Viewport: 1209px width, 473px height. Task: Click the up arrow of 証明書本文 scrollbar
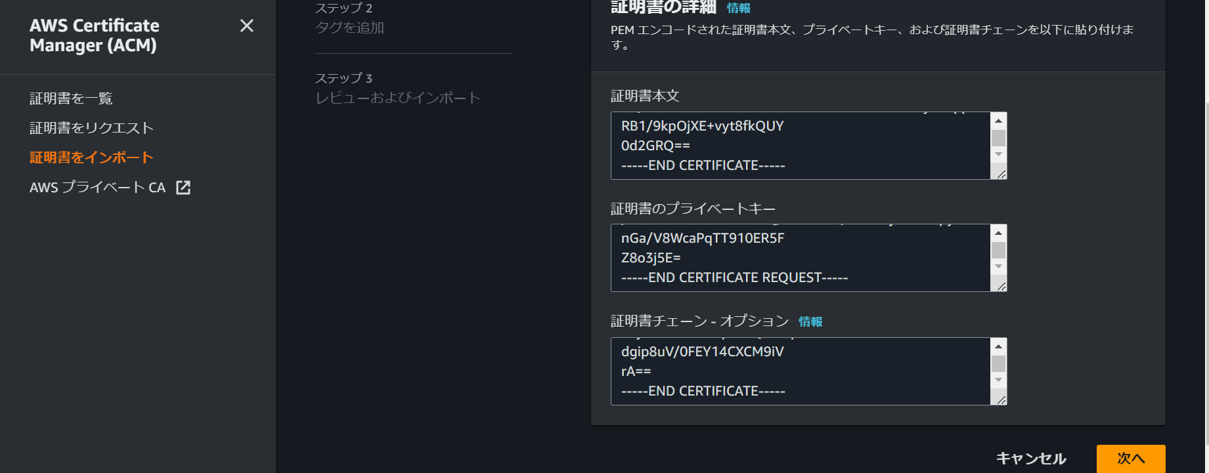point(998,121)
